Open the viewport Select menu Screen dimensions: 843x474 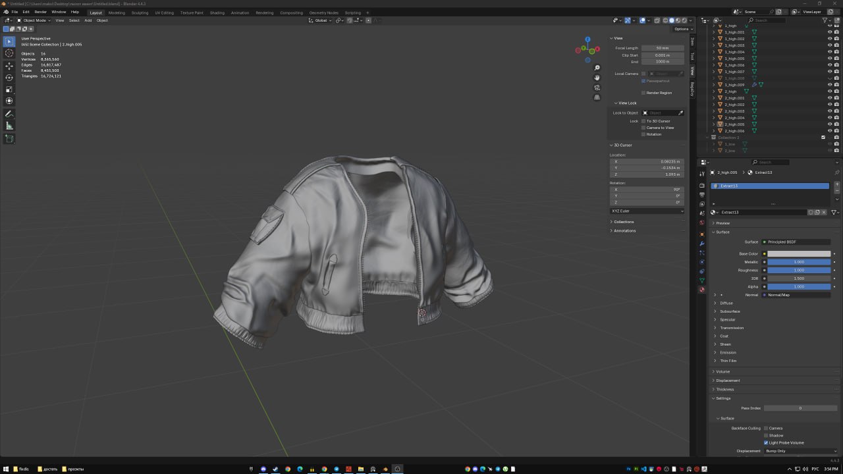[74, 20]
